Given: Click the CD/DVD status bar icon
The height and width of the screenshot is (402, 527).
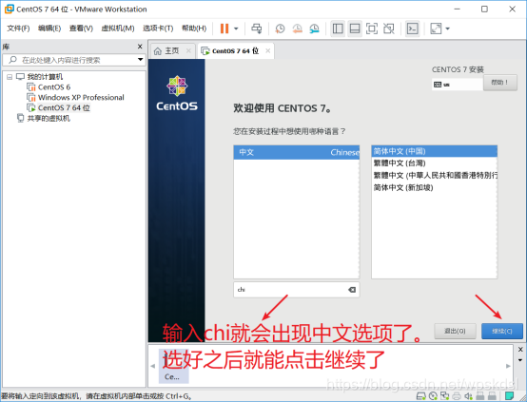Looking at the screenshot, I should [434, 396].
